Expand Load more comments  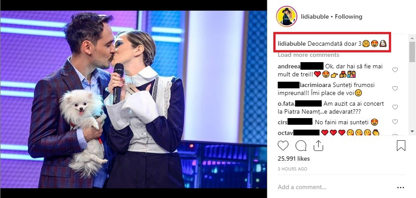(308, 55)
